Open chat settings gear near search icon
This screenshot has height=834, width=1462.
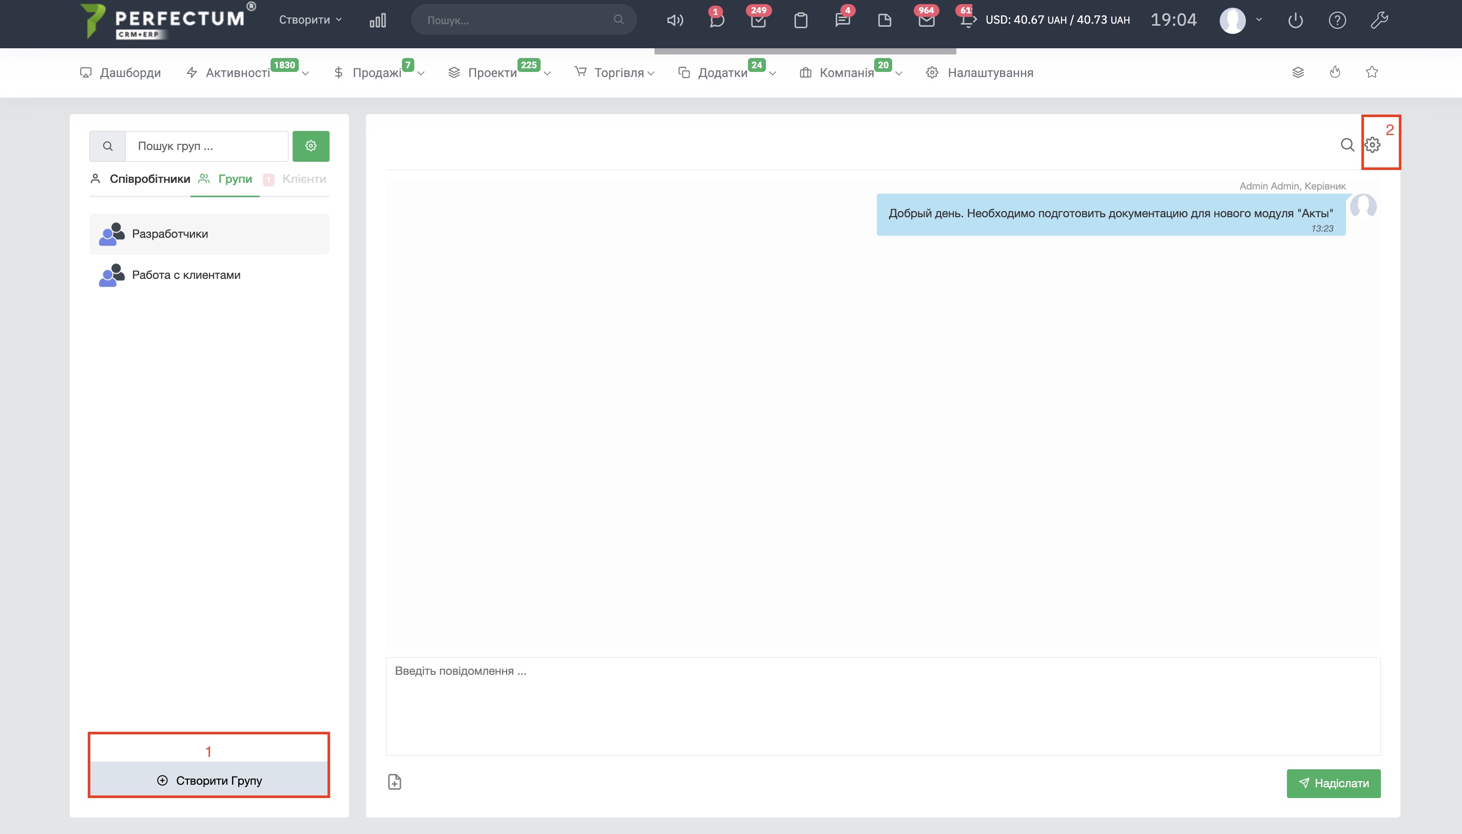[x=1372, y=145]
